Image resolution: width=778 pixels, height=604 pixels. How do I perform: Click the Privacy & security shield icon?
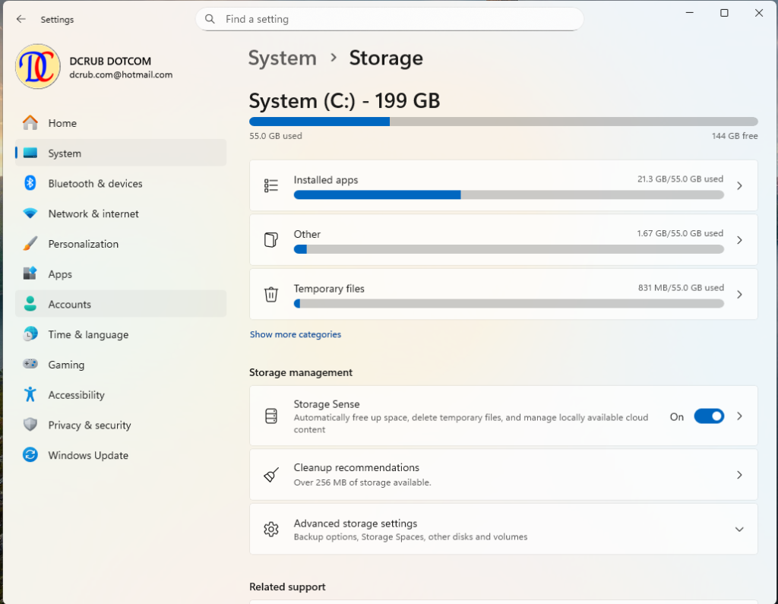(x=30, y=425)
